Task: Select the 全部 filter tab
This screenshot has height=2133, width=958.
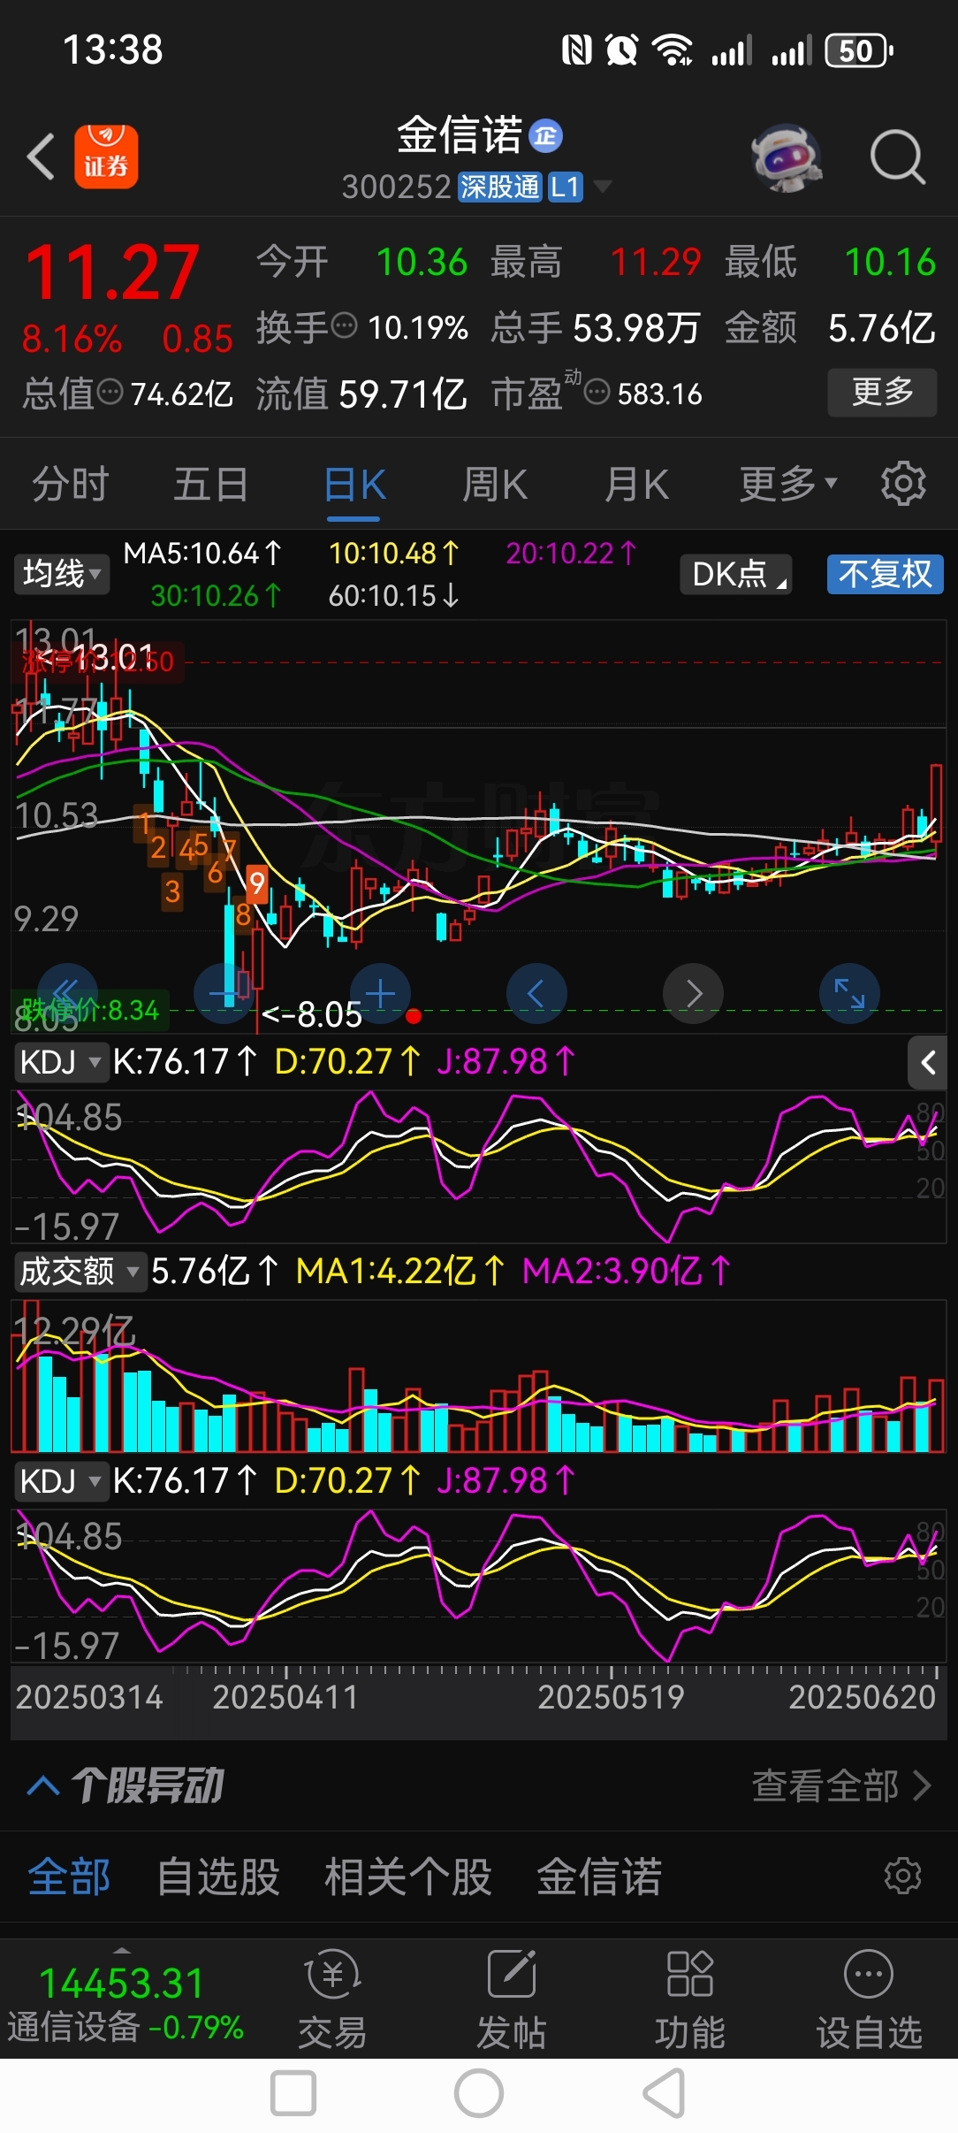Action: (x=69, y=1876)
